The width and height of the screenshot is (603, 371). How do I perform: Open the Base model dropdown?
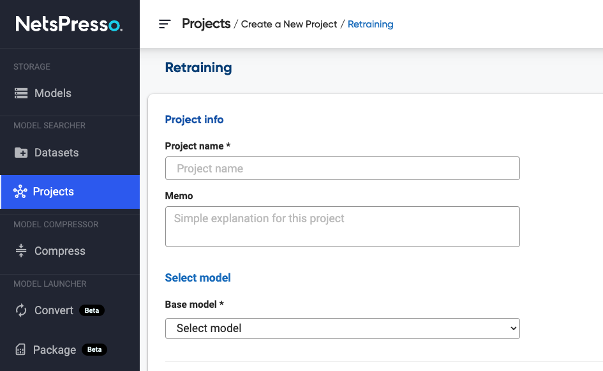[x=342, y=328]
